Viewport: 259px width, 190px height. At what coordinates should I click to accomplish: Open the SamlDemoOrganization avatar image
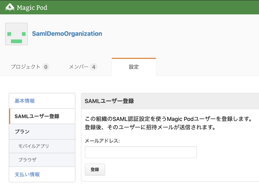(x=16, y=34)
